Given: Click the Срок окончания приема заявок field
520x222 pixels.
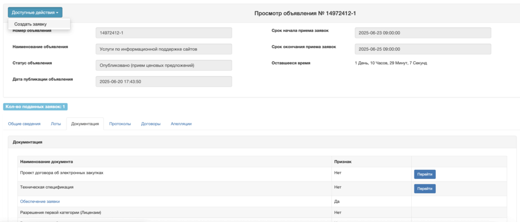Looking at the screenshot, I should click(x=422, y=49).
